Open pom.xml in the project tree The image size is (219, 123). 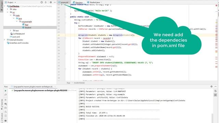coord(15,37)
